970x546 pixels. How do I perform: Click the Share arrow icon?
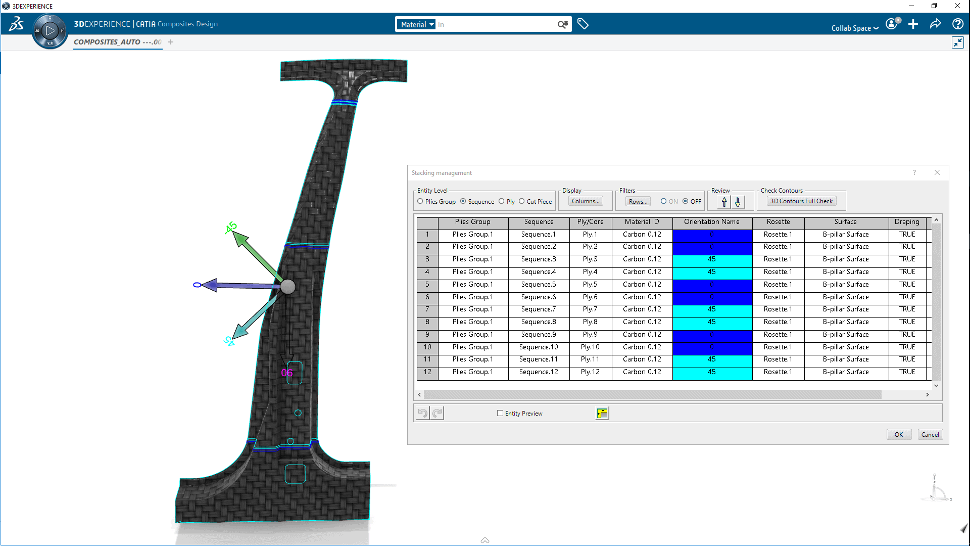pyautogui.click(x=935, y=24)
